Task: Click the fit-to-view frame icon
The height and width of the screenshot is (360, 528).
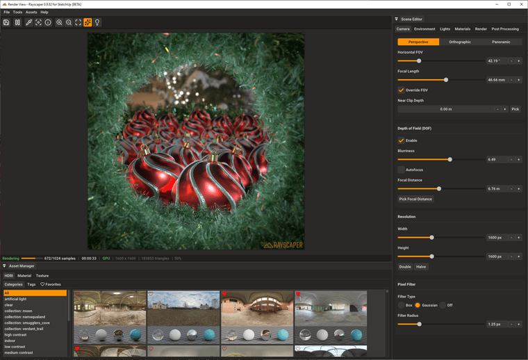Action: coord(79,22)
